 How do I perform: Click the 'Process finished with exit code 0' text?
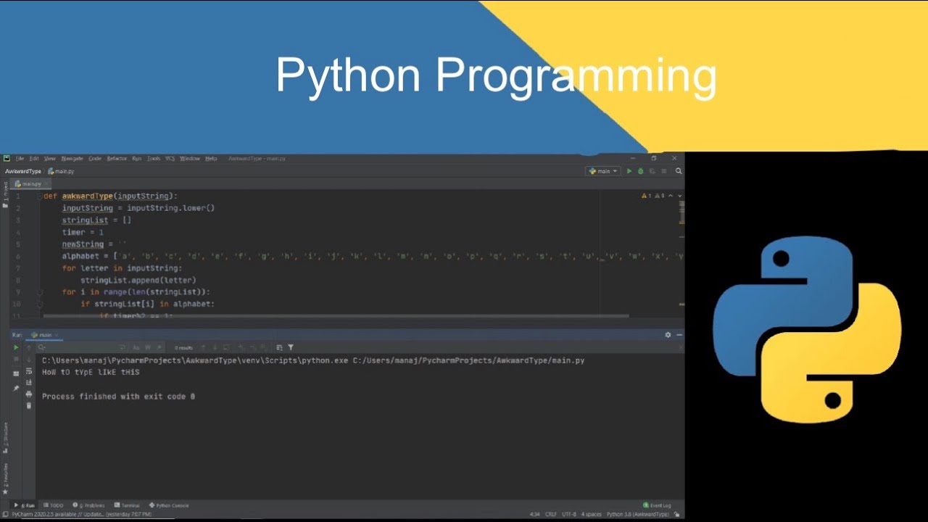(118, 397)
